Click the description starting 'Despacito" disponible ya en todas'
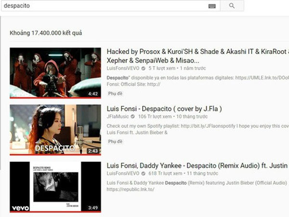The image size is (289, 217). click(197, 81)
